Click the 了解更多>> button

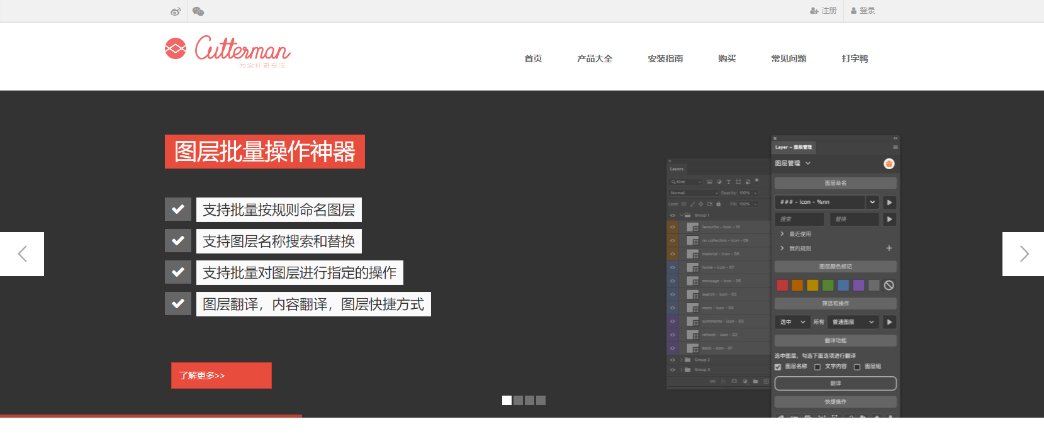221,376
